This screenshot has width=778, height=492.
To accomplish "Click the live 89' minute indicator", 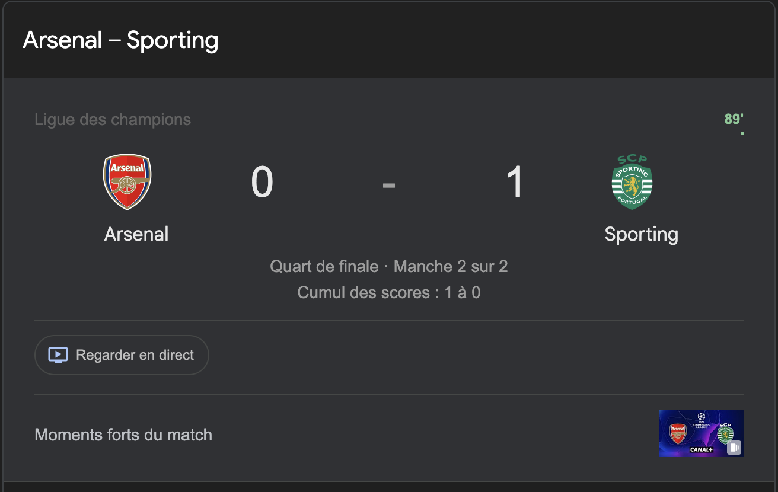I will (734, 119).
